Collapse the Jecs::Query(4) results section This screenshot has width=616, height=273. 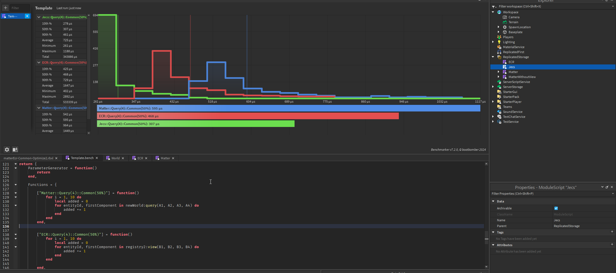coord(39,17)
